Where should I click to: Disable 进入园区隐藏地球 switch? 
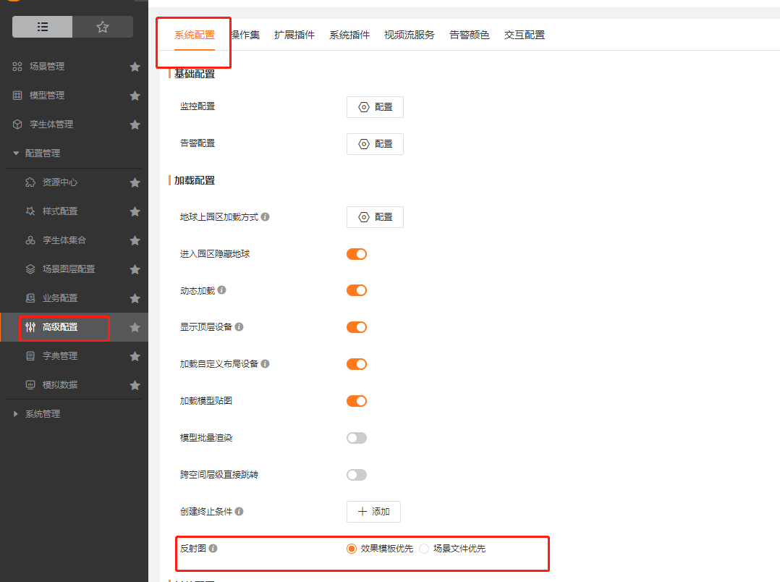click(357, 254)
